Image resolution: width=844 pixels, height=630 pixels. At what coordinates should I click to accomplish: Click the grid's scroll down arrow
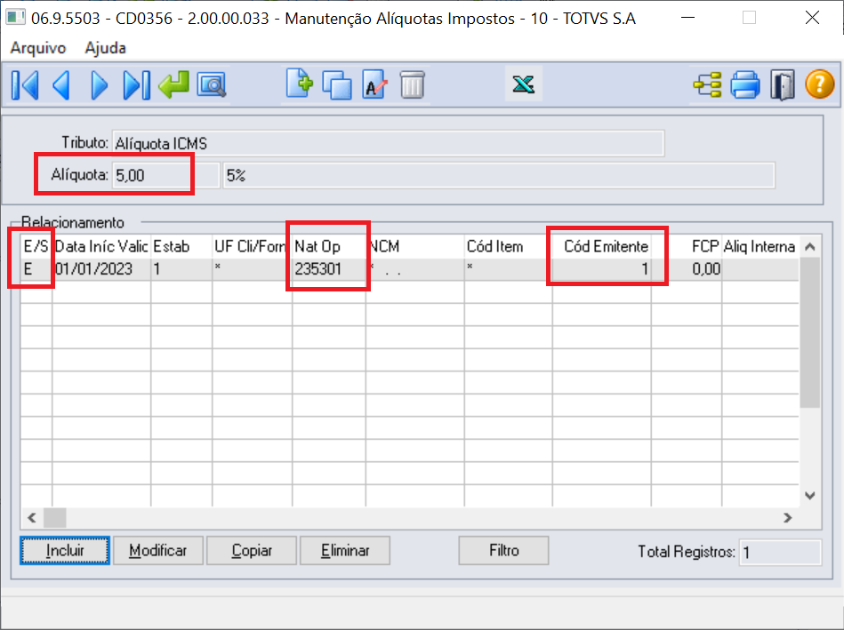click(x=810, y=496)
